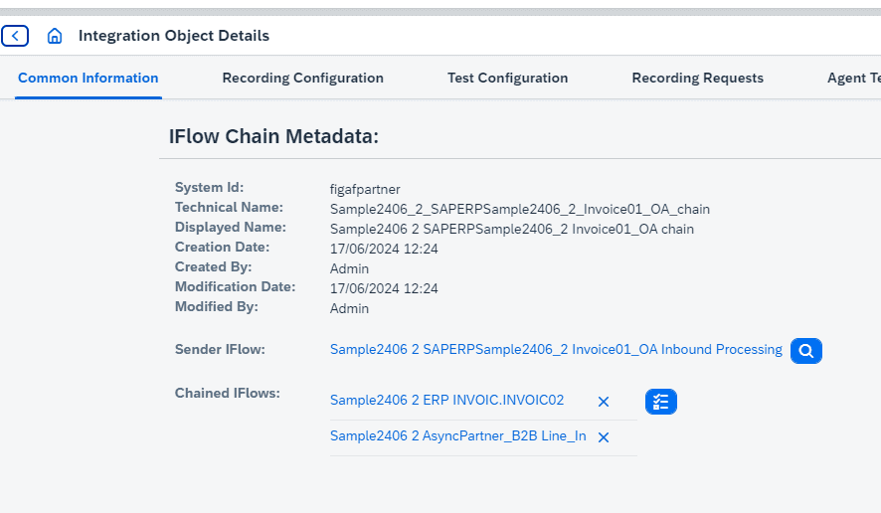The height and width of the screenshot is (513, 881).
Task: Open the chained IFlows checklist button
Action: (660, 402)
